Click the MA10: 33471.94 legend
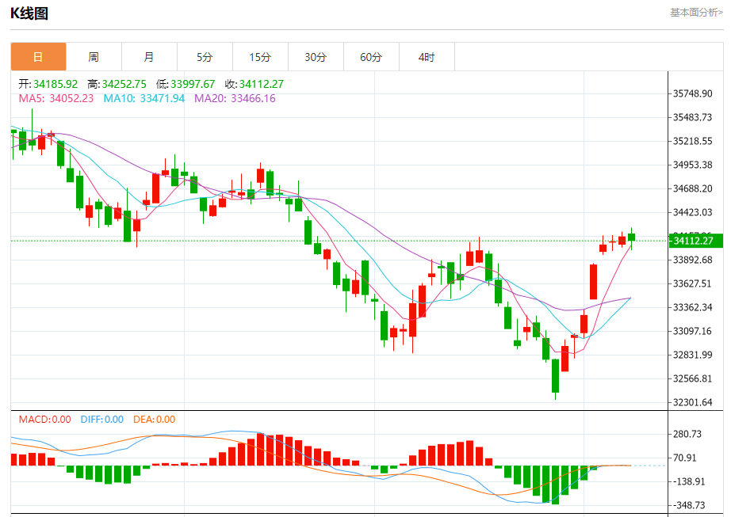 144,99
